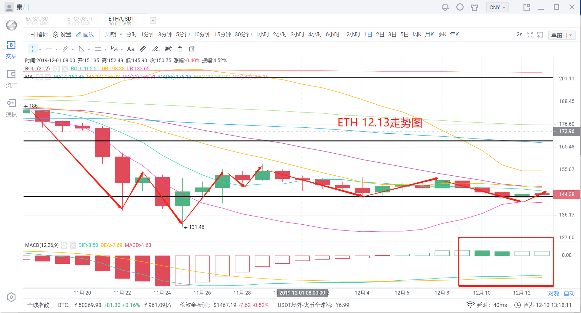Select the ETH/USDT tab

point(126,21)
